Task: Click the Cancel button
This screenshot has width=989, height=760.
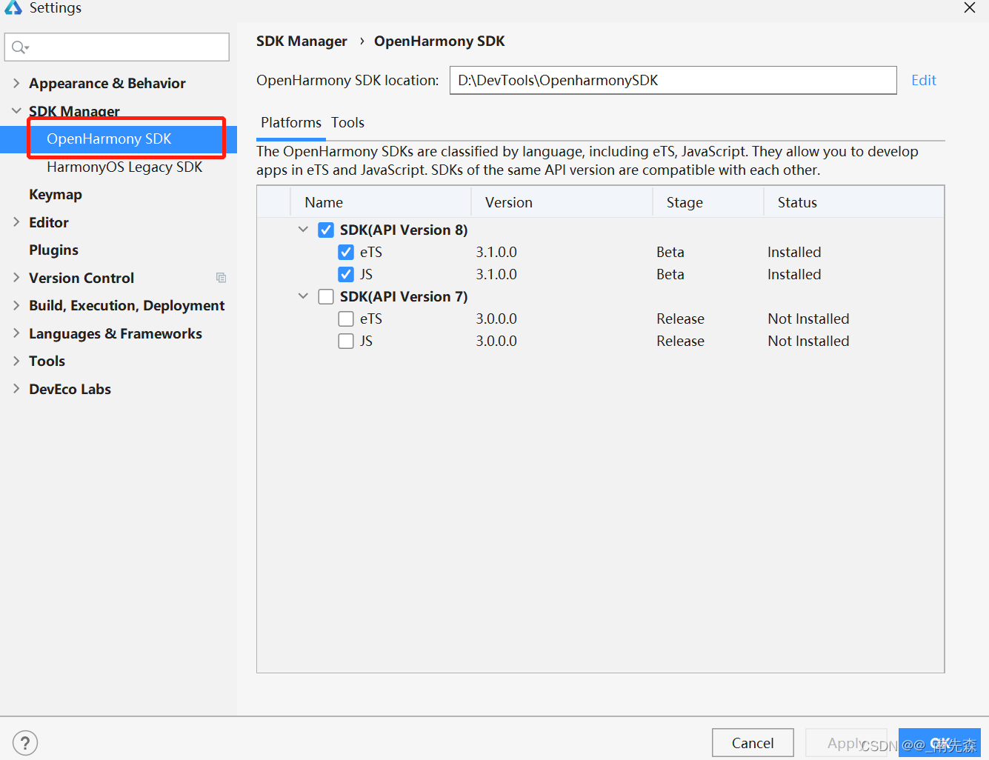Action: [753, 743]
